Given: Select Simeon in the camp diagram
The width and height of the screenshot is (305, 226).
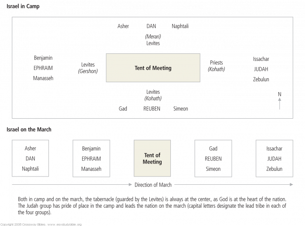Looking at the screenshot, I should (181, 109).
